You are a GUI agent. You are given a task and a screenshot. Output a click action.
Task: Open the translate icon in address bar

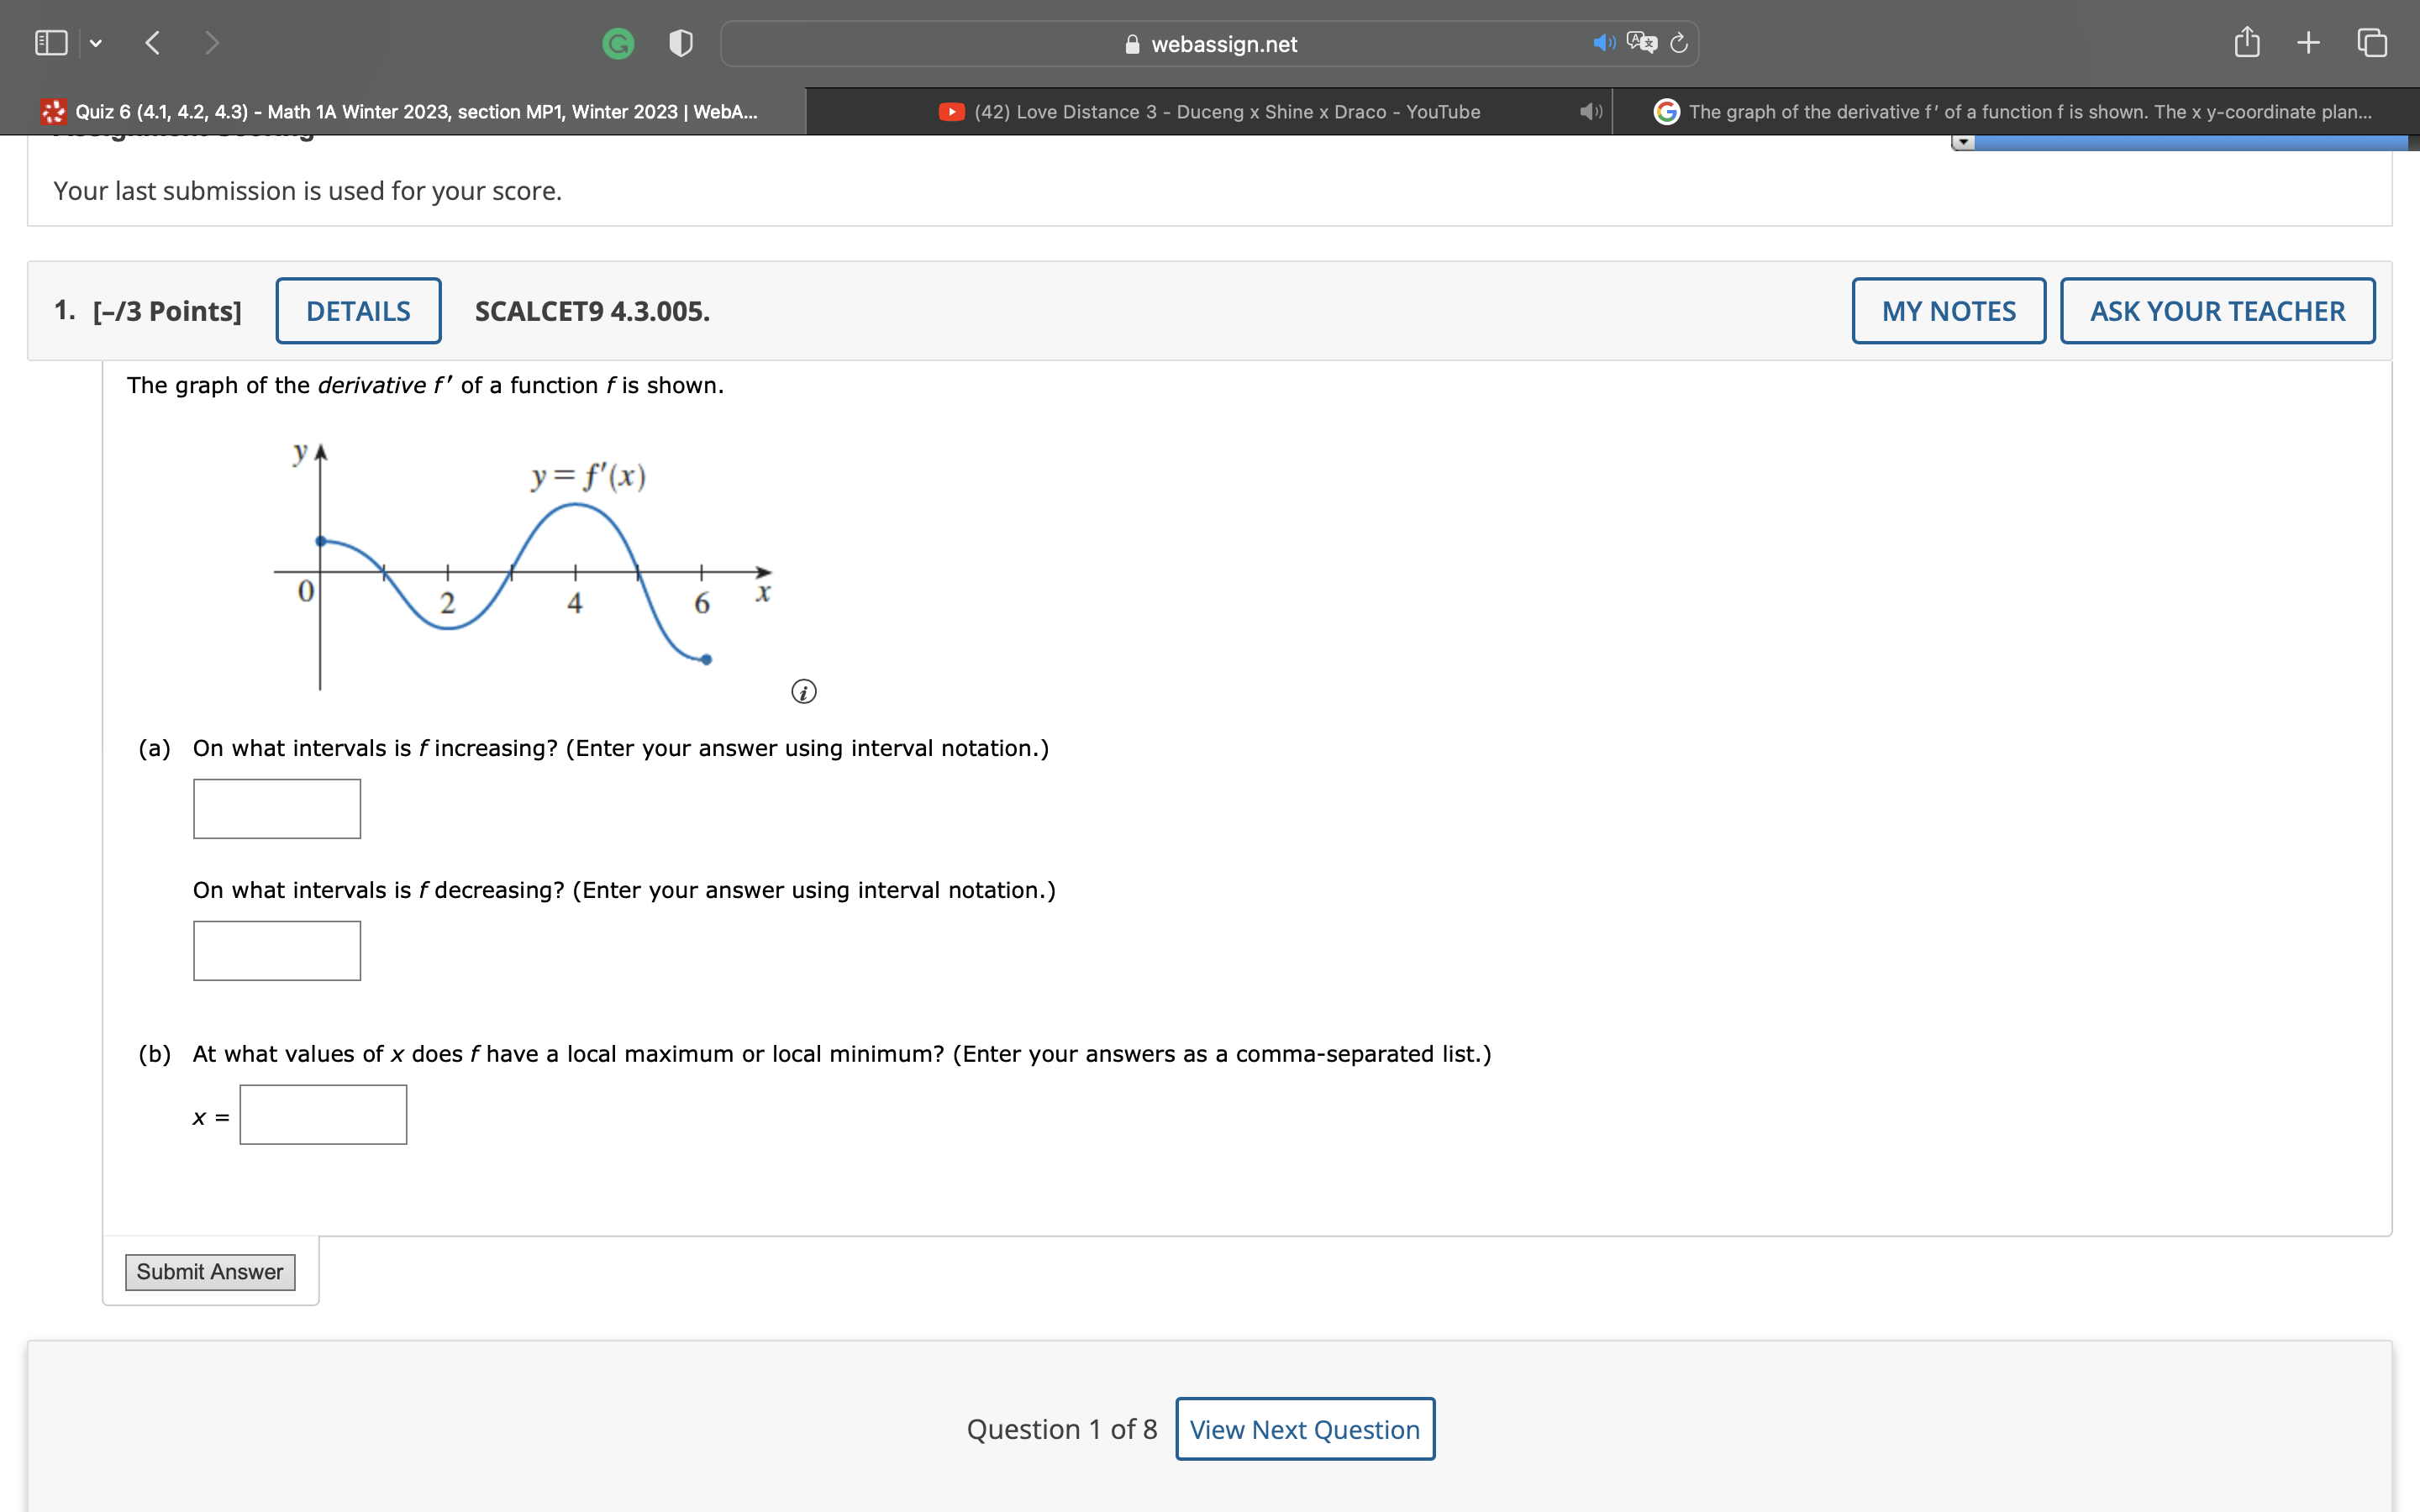click(x=1641, y=42)
